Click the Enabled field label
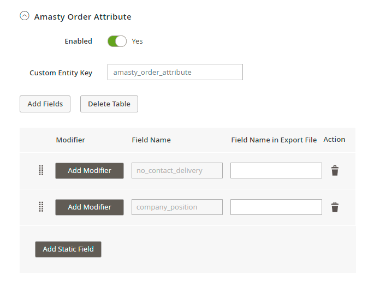 [78, 41]
